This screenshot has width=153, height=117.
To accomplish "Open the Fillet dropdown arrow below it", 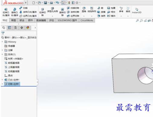I will point(84,16).
